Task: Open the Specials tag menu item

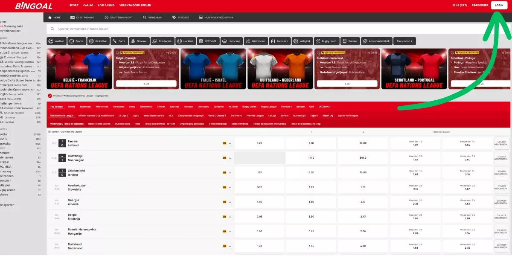Action: [x=180, y=17]
